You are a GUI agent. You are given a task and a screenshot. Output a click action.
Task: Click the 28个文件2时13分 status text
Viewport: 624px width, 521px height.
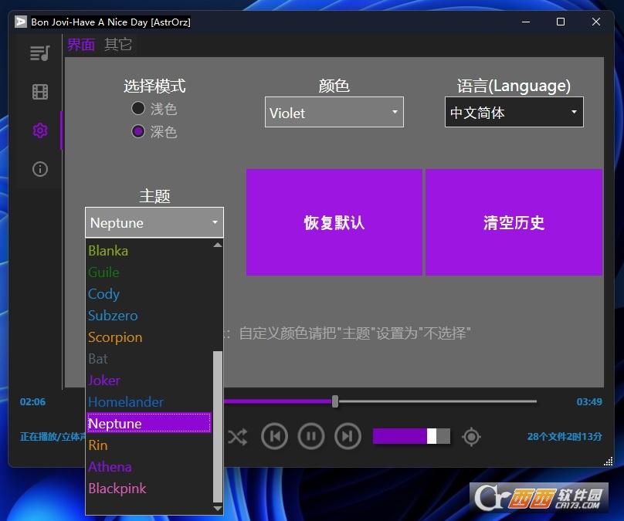(x=565, y=437)
